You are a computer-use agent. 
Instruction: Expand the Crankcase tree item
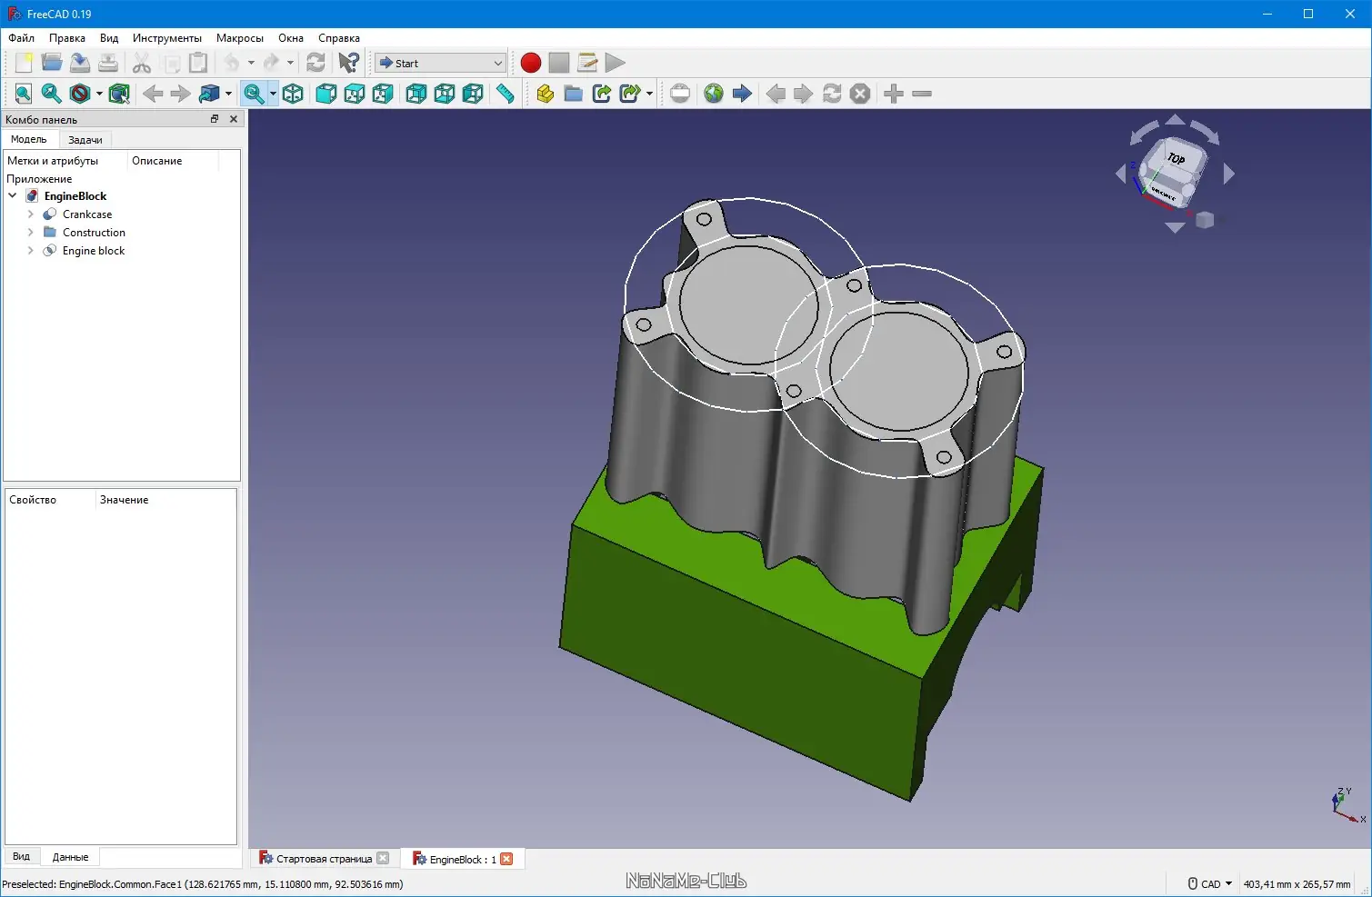(x=31, y=214)
